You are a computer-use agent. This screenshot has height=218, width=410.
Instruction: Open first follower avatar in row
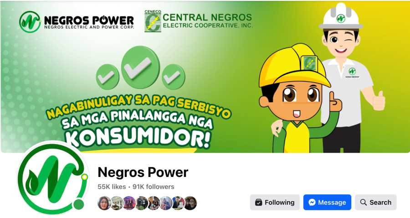tap(104, 203)
